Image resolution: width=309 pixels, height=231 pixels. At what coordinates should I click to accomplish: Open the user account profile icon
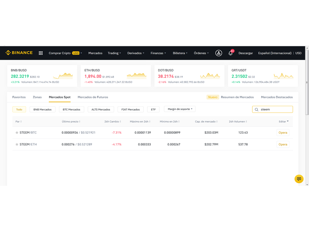pyautogui.click(x=219, y=53)
